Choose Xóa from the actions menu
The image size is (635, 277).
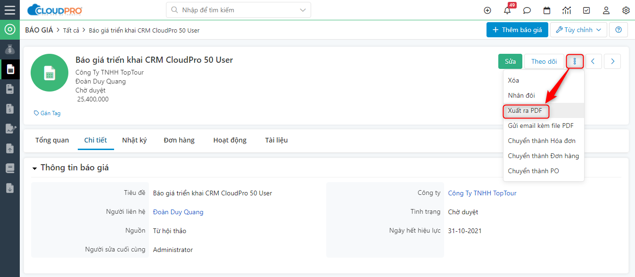pyautogui.click(x=544, y=80)
